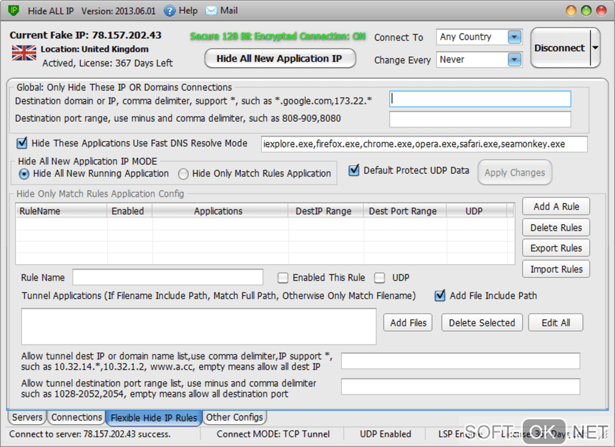Viewport: 615px width, 447px height.
Task: Switch to the Servers tab
Action: [27, 417]
